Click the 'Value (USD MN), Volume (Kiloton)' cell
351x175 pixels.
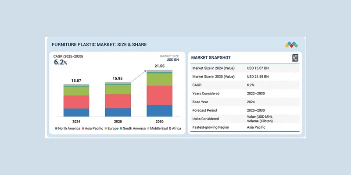260,119
